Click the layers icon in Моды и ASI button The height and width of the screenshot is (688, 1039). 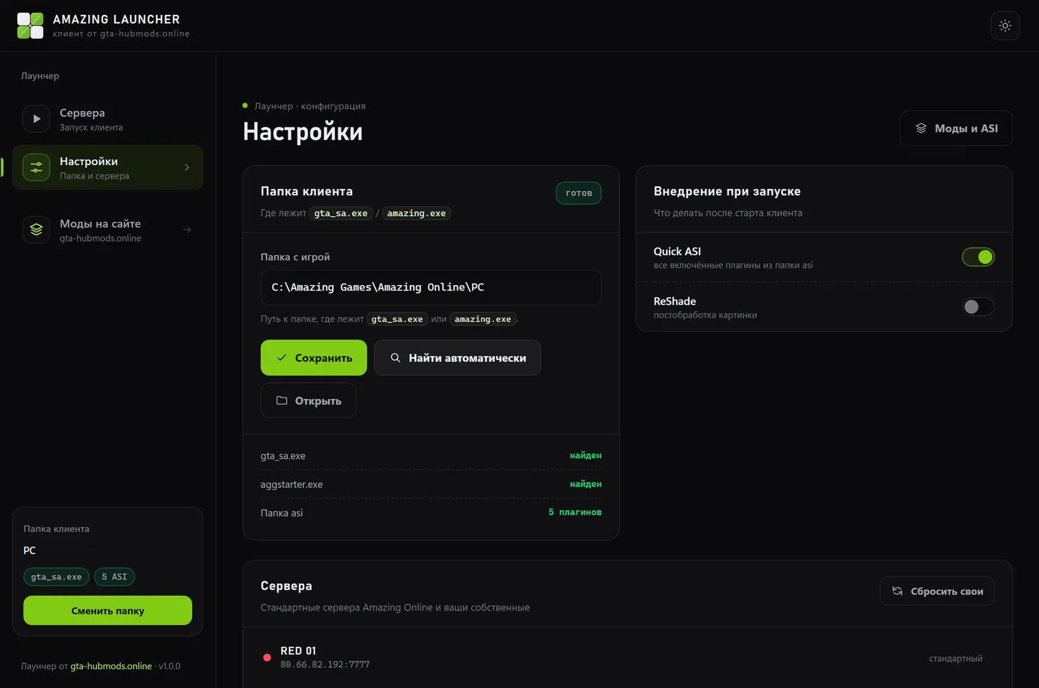point(921,129)
